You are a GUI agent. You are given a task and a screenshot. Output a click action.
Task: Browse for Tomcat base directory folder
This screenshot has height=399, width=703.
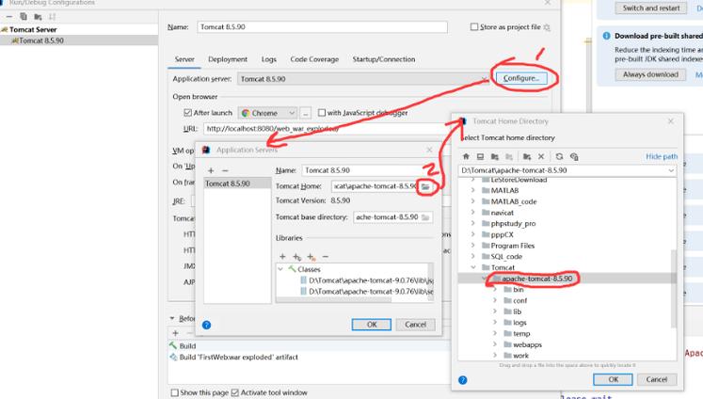tap(425, 217)
